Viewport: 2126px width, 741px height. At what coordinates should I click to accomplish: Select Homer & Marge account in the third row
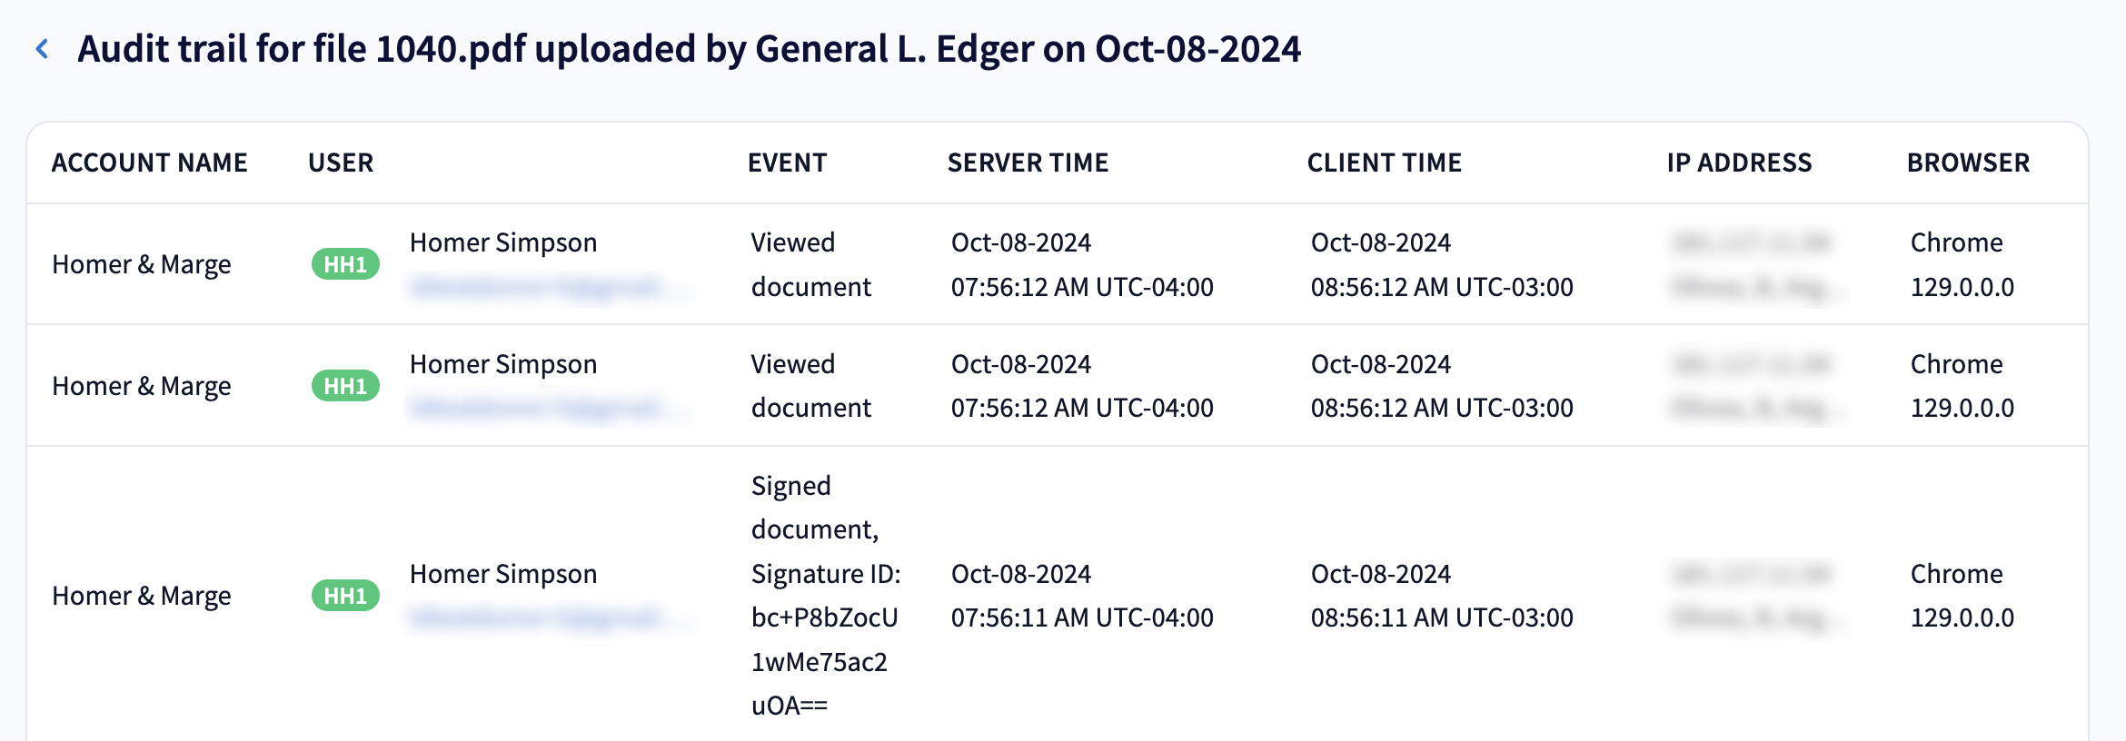point(142,596)
